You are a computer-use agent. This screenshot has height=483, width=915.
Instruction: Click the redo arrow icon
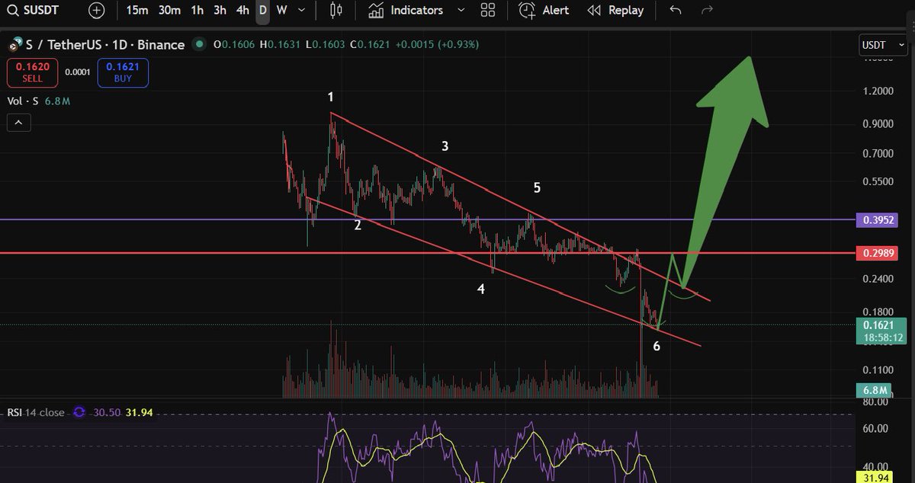click(707, 11)
